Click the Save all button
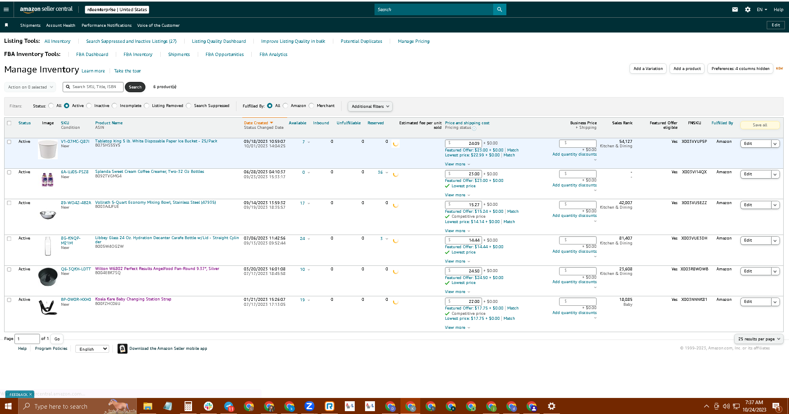This screenshot has width=789, height=414. [760, 125]
